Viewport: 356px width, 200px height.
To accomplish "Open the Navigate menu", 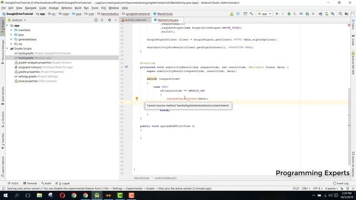I will pos(31,8).
